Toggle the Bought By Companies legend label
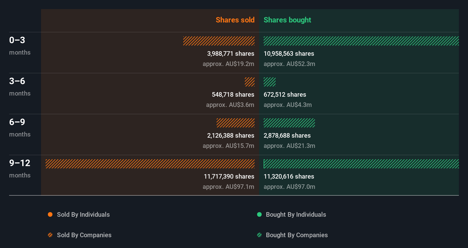The width and height of the screenshot is (468, 248). point(297,235)
